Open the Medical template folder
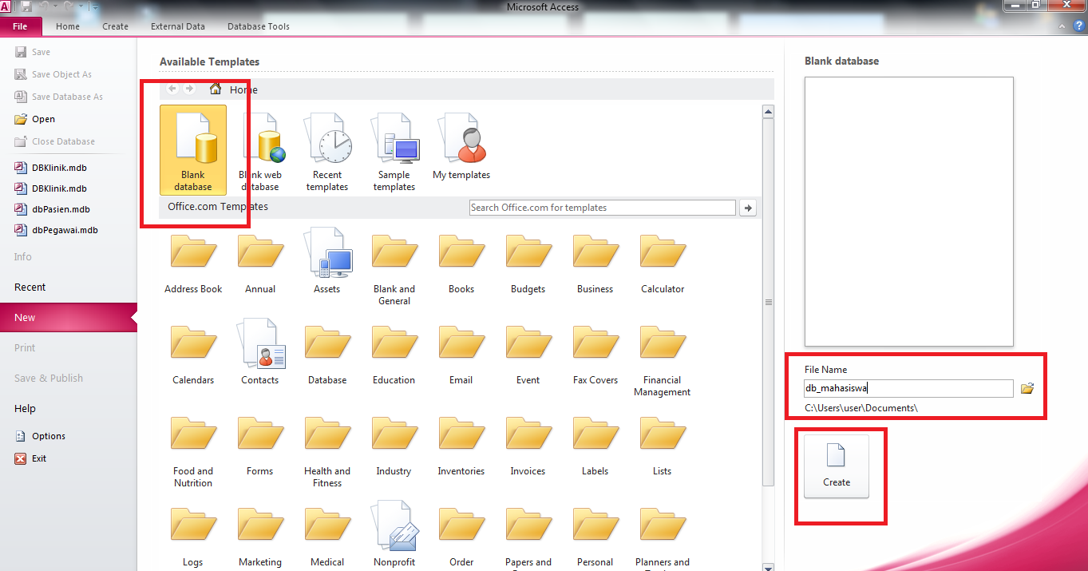This screenshot has width=1088, height=571. pos(327,536)
